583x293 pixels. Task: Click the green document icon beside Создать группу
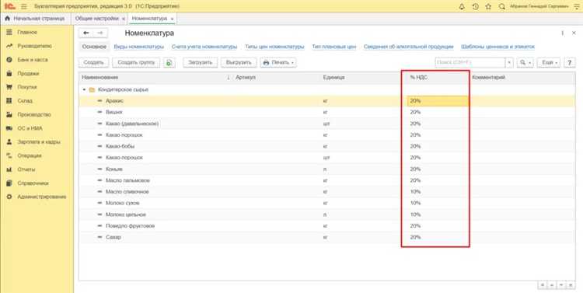(169, 62)
